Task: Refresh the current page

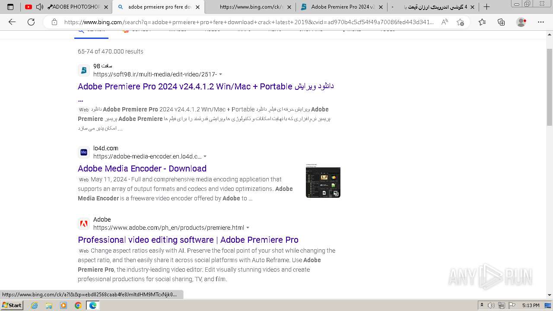Action: (31, 22)
